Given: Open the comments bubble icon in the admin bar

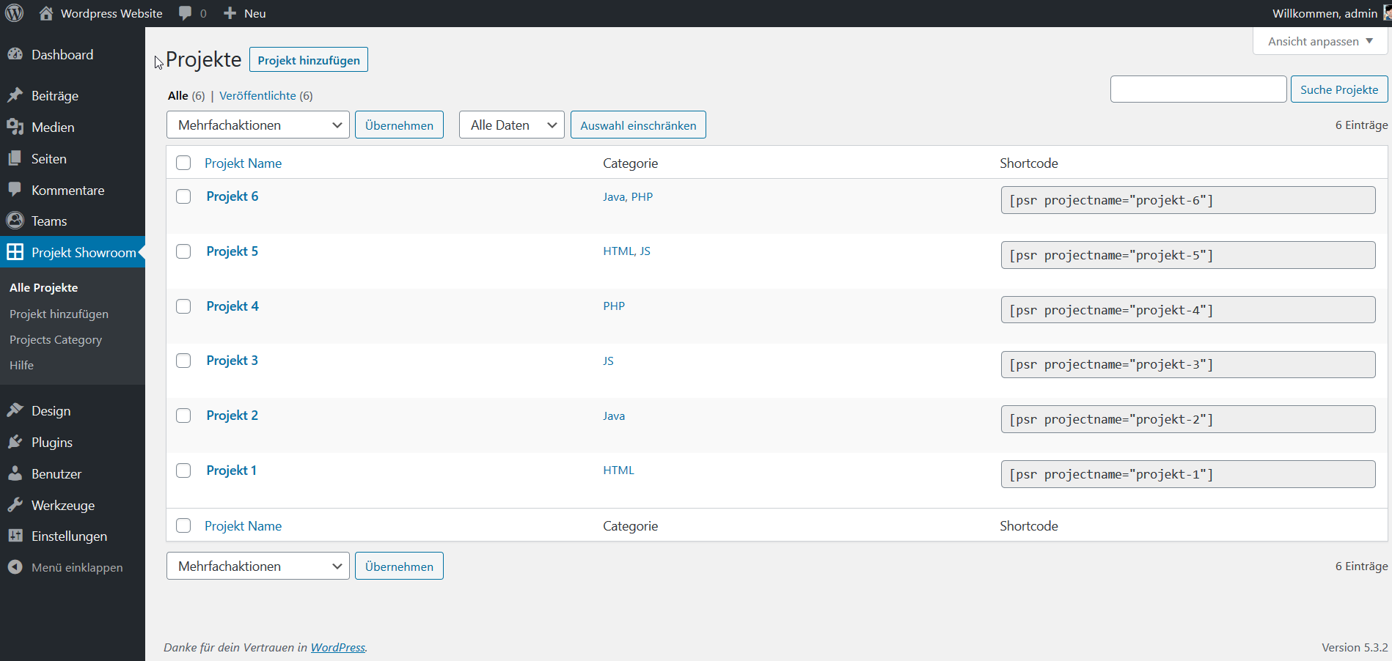Looking at the screenshot, I should click(185, 13).
